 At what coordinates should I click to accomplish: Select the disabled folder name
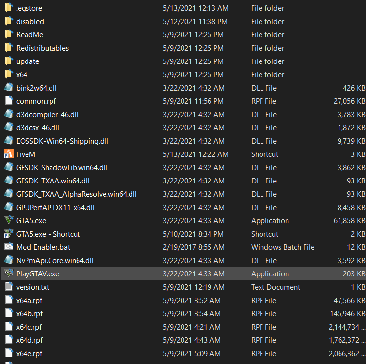(x=30, y=22)
